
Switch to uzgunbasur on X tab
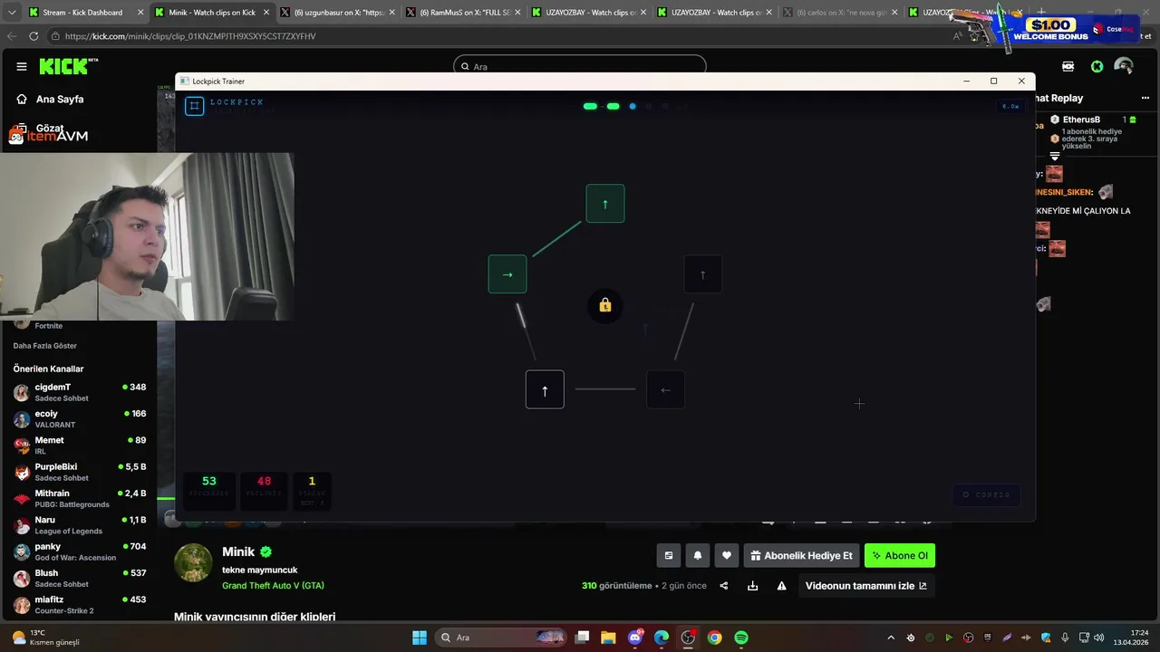point(337,13)
